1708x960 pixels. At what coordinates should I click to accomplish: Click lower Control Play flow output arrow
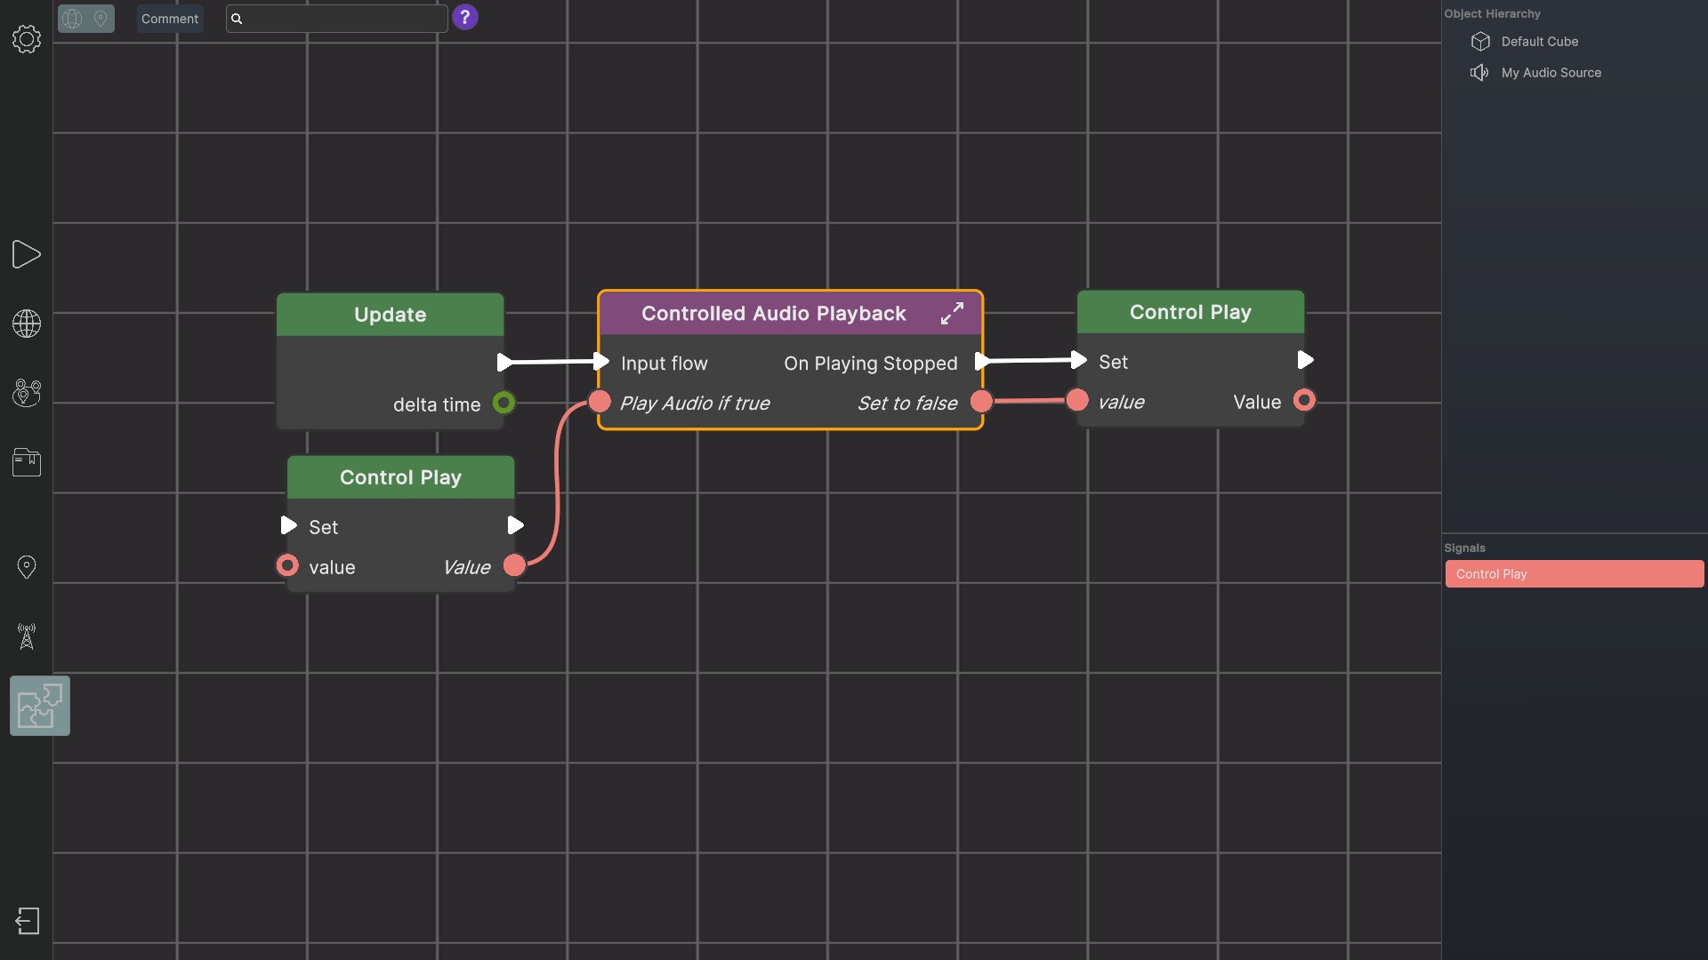tap(515, 525)
